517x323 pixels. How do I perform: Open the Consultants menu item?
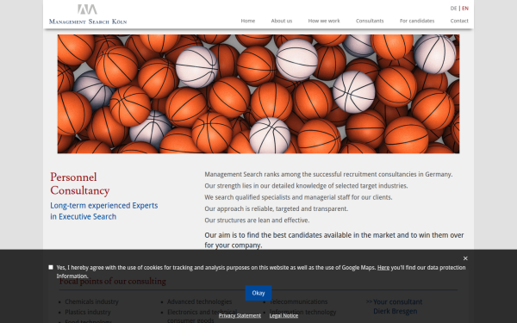pos(370,21)
